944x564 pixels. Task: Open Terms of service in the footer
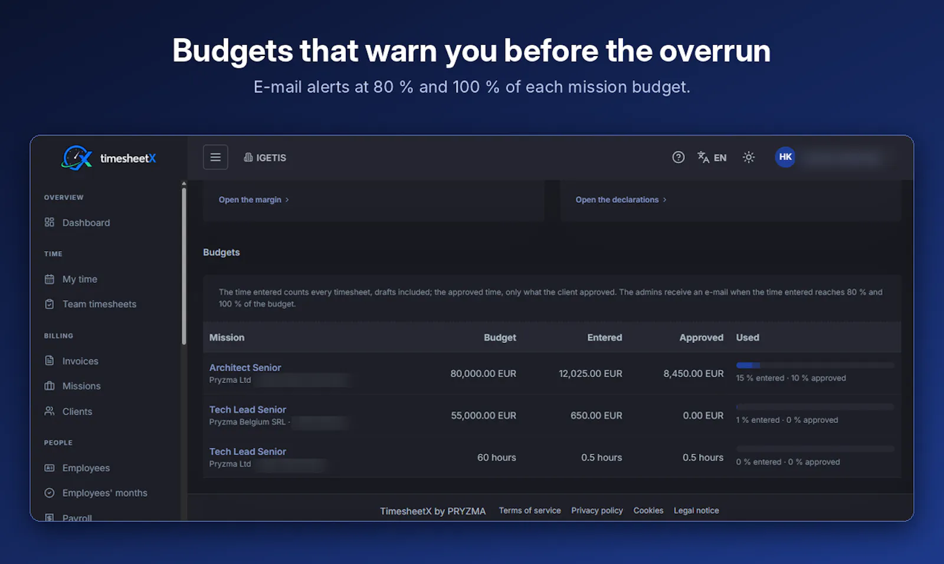pyautogui.click(x=530, y=510)
